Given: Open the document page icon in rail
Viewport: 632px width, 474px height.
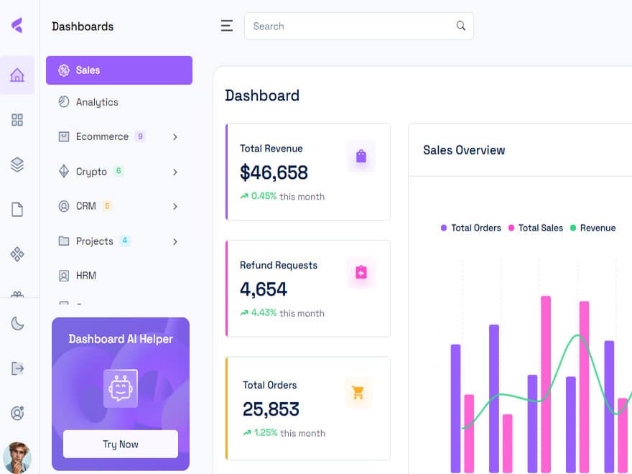Looking at the screenshot, I should click(17, 209).
